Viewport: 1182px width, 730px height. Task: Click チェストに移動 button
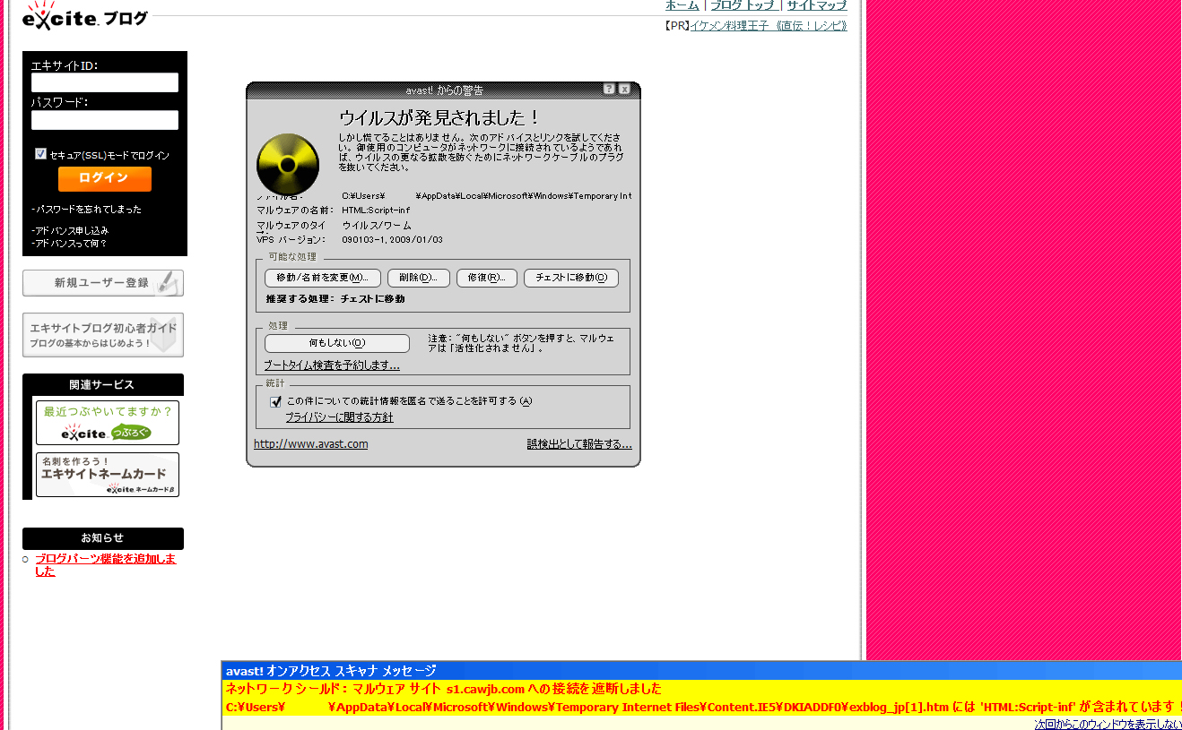click(x=571, y=278)
